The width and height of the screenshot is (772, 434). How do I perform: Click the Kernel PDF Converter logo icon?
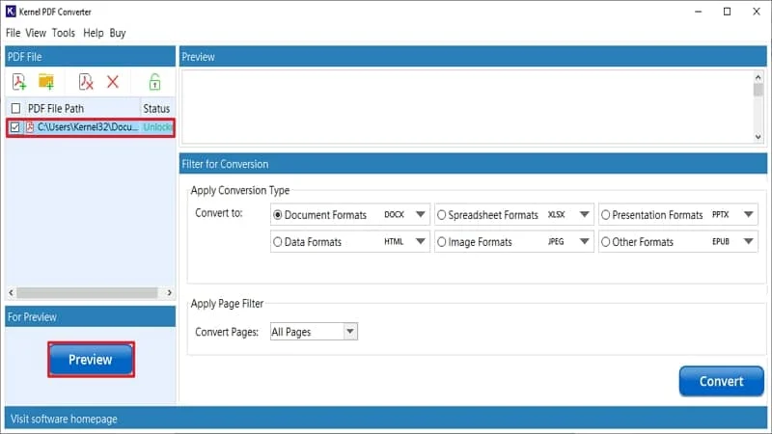tap(11, 12)
